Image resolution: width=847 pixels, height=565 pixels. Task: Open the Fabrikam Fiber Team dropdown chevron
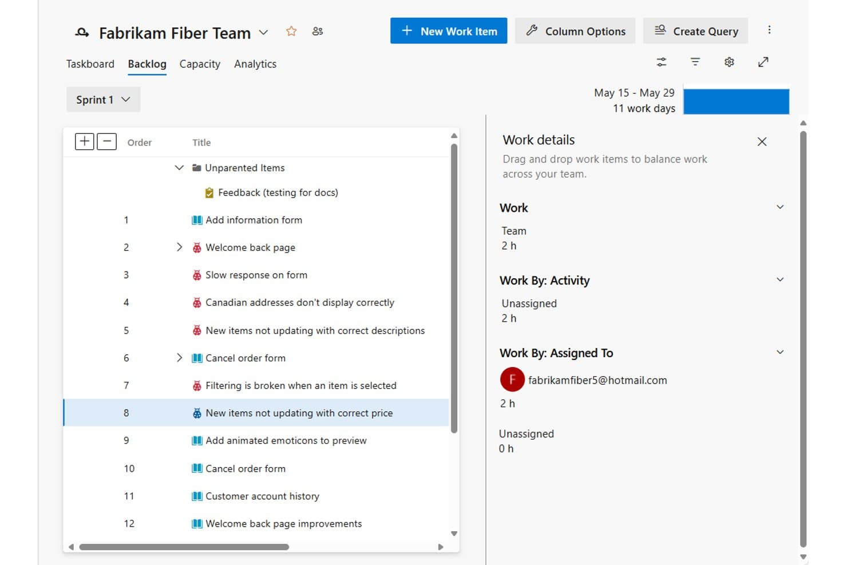(x=263, y=33)
